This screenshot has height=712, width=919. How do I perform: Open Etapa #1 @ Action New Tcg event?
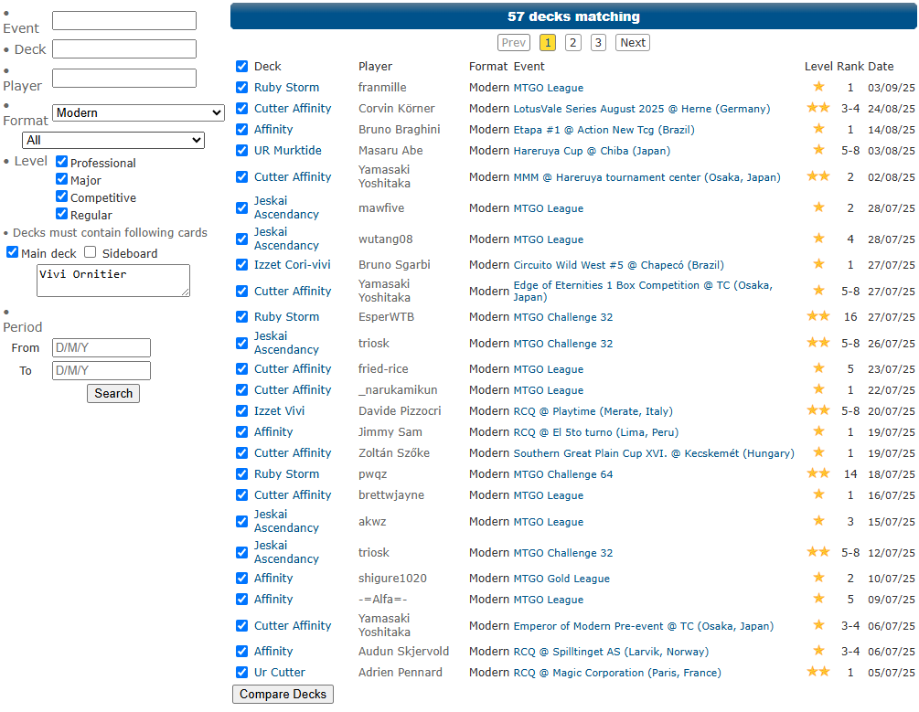pos(604,130)
